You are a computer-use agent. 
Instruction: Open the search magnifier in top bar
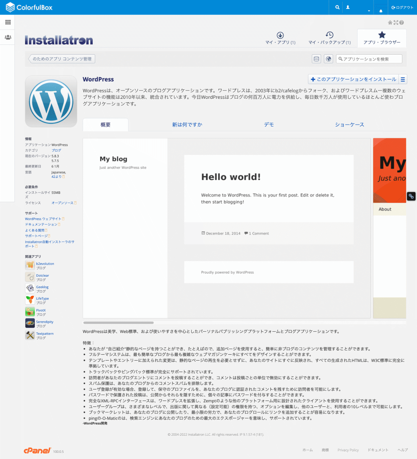tap(337, 7)
